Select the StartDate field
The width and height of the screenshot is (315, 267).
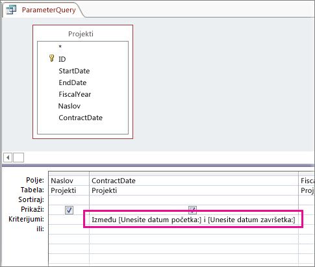pos(74,71)
